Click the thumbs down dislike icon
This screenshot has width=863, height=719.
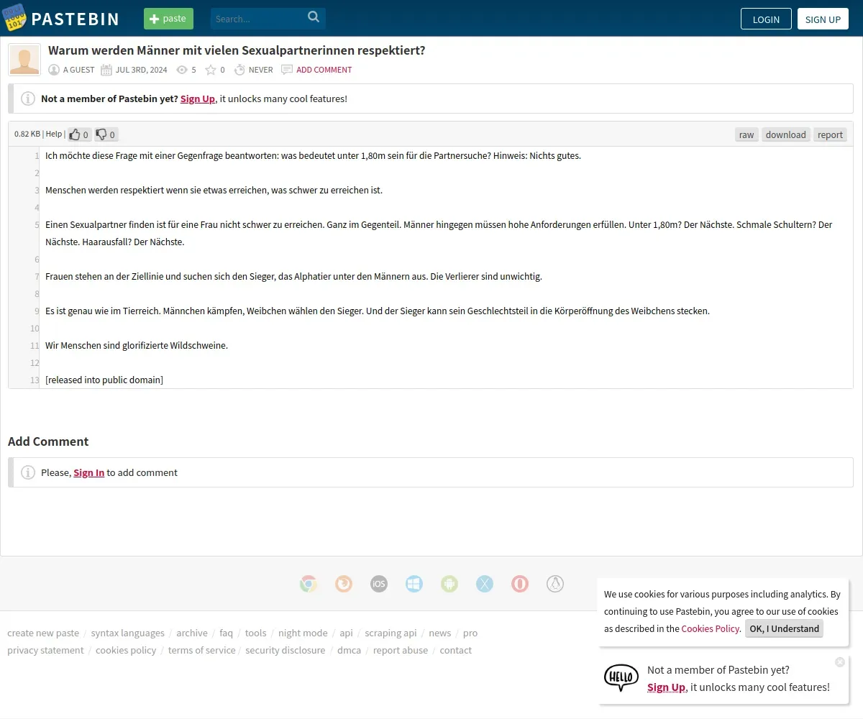pyautogui.click(x=101, y=134)
